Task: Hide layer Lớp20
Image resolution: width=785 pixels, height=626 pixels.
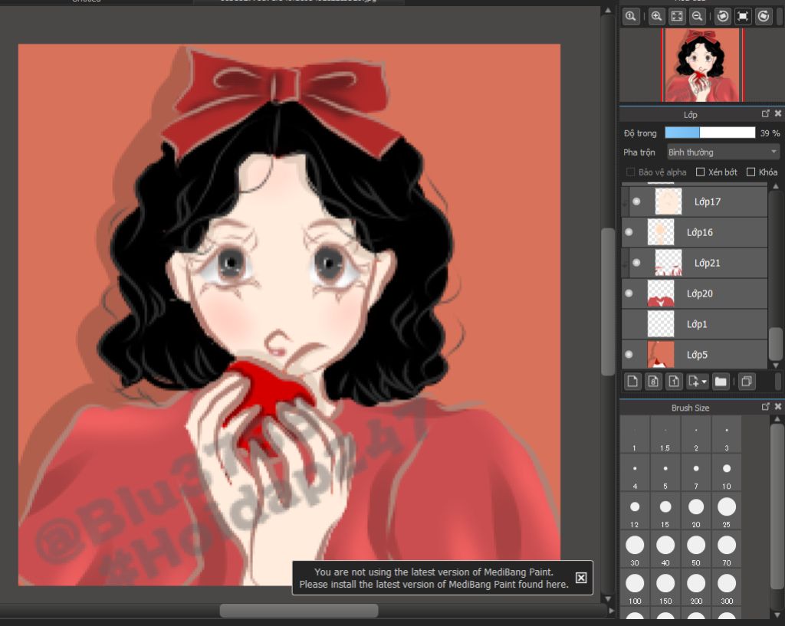Action: click(629, 293)
